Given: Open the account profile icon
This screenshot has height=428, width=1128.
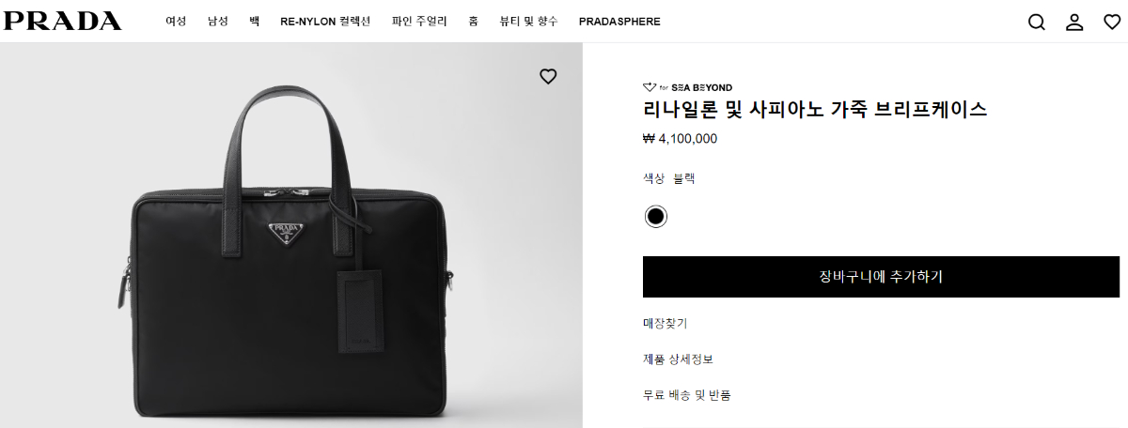Looking at the screenshot, I should click(1074, 22).
